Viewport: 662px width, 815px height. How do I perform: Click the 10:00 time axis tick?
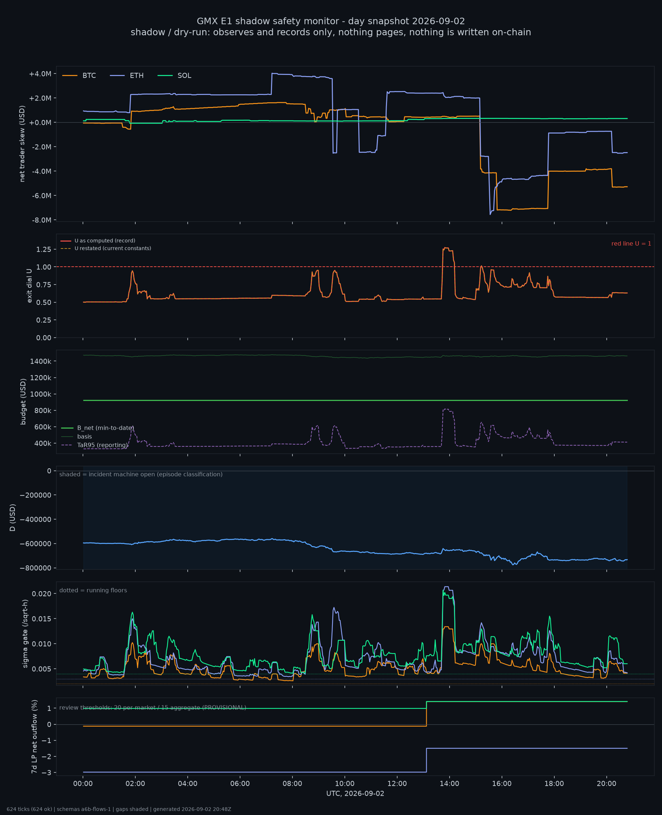click(345, 784)
